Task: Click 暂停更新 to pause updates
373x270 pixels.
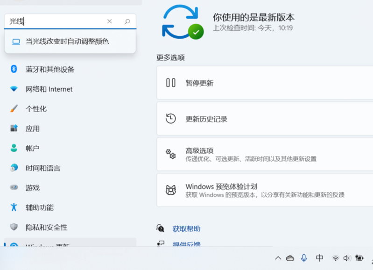Action: click(264, 83)
